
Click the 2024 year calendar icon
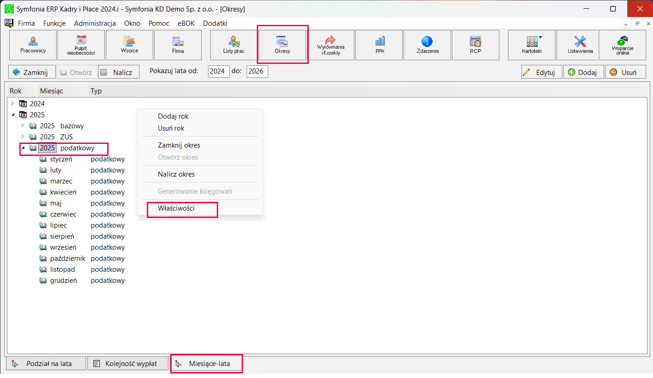(23, 104)
